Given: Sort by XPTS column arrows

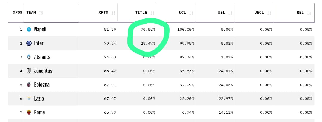Looking at the screenshot, I should click(113, 13).
